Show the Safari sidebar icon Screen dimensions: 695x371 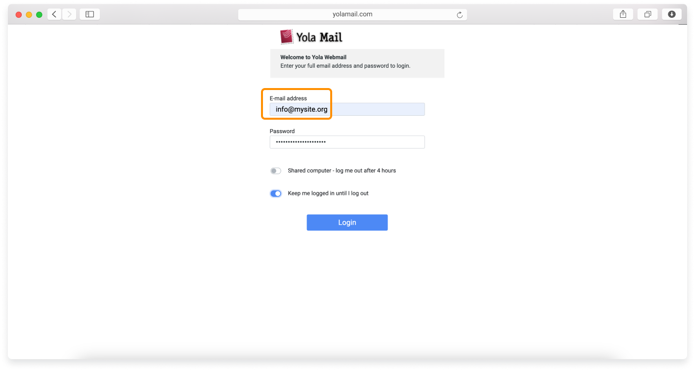click(x=89, y=14)
